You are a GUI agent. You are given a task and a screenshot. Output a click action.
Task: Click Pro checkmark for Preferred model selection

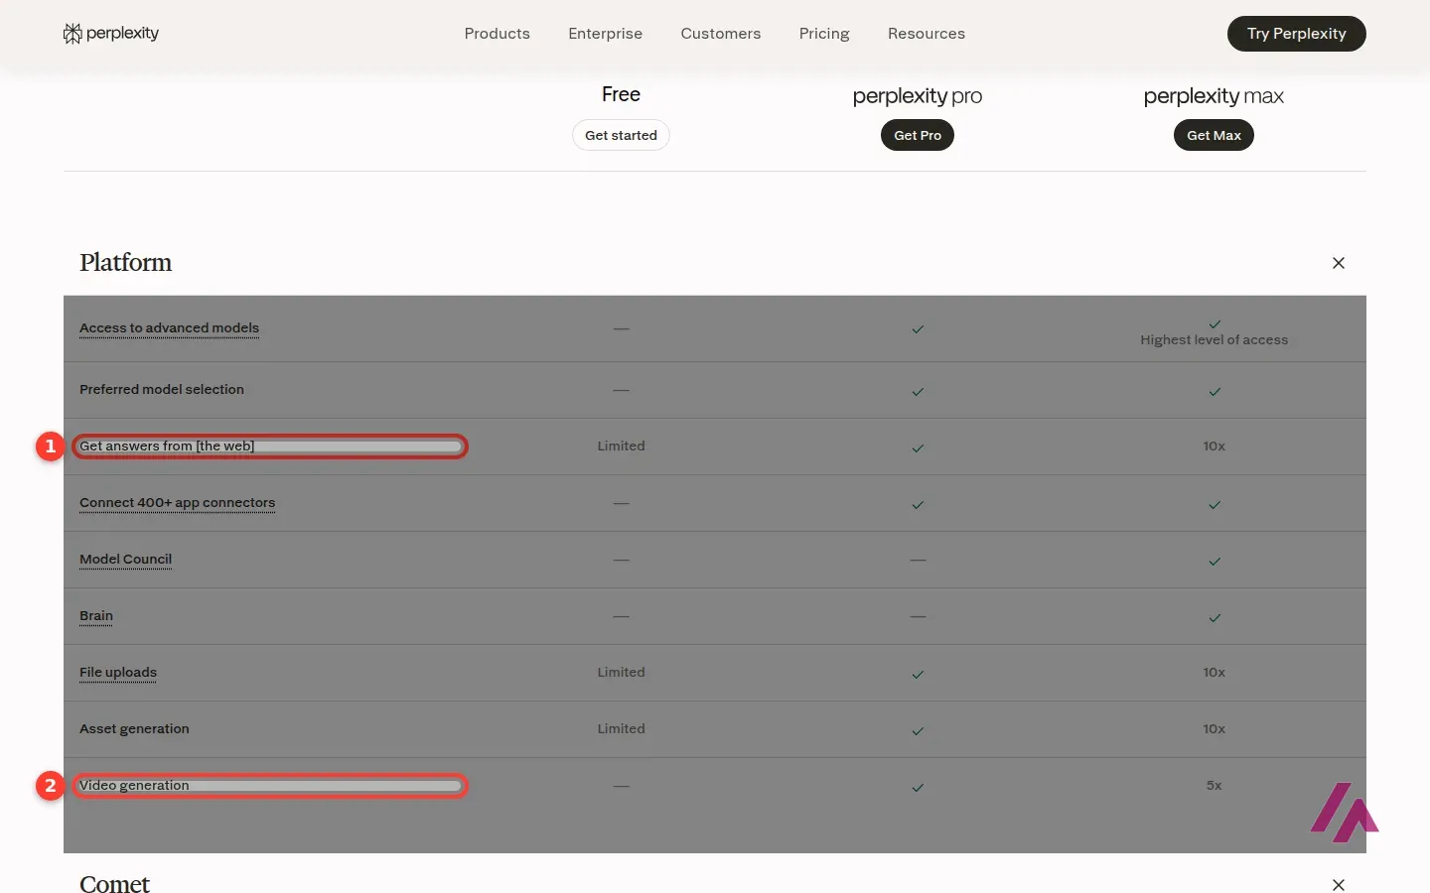coord(918,392)
